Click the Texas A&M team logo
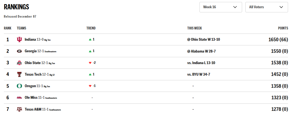 coord(19,109)
